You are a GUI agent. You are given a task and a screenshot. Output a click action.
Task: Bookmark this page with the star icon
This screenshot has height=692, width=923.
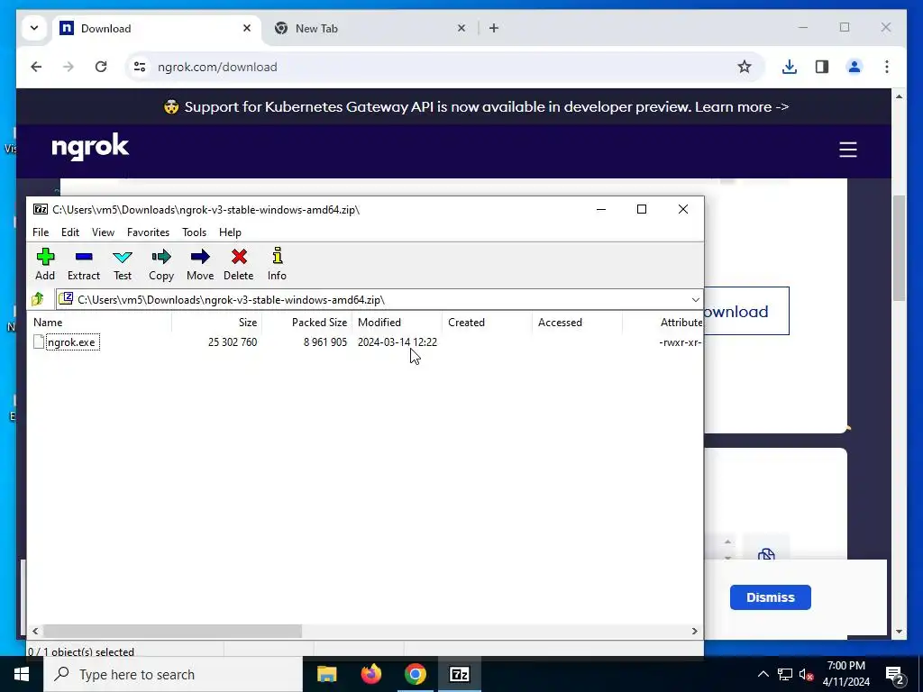[x=745, y=67]
